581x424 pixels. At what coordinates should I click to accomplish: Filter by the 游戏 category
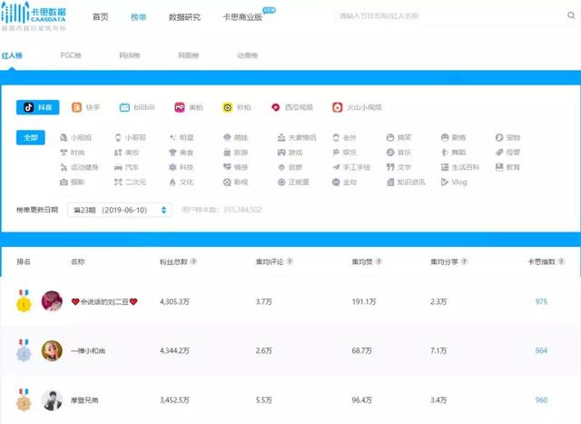pyautogui.click(x=290, y=153)
